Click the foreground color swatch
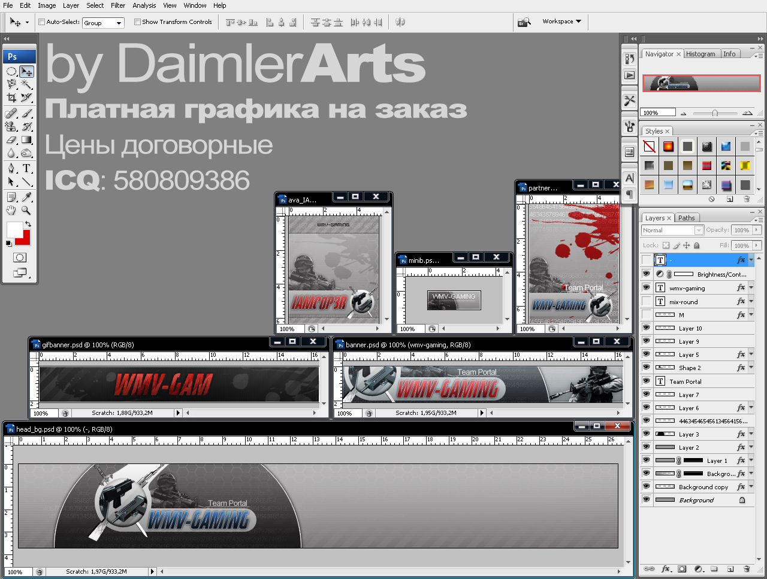This screenshot has height=579, width=767. click(14, 230)
